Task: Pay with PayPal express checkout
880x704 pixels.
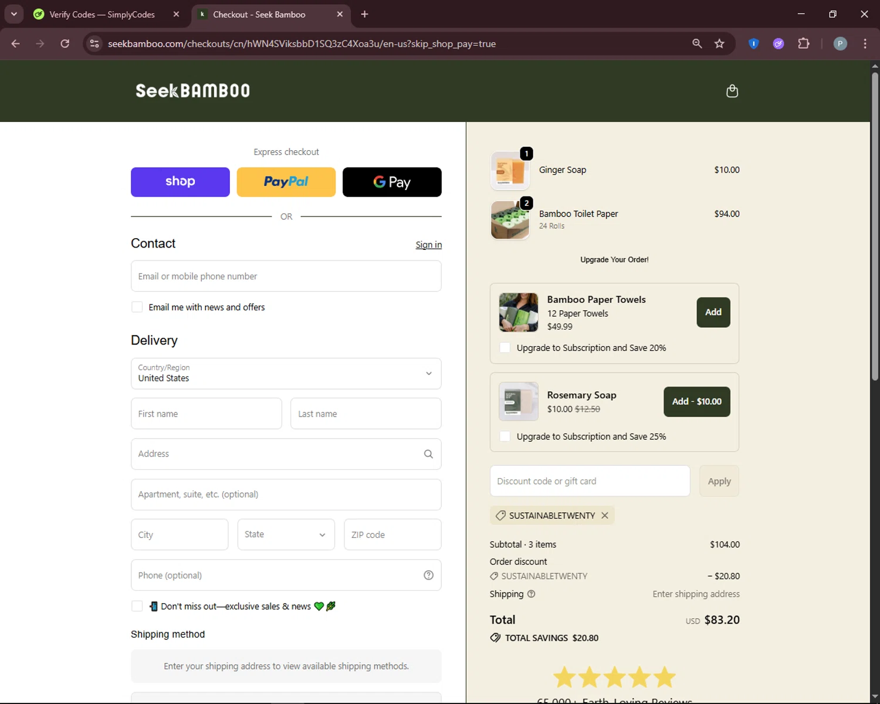Action: (286, 182)
